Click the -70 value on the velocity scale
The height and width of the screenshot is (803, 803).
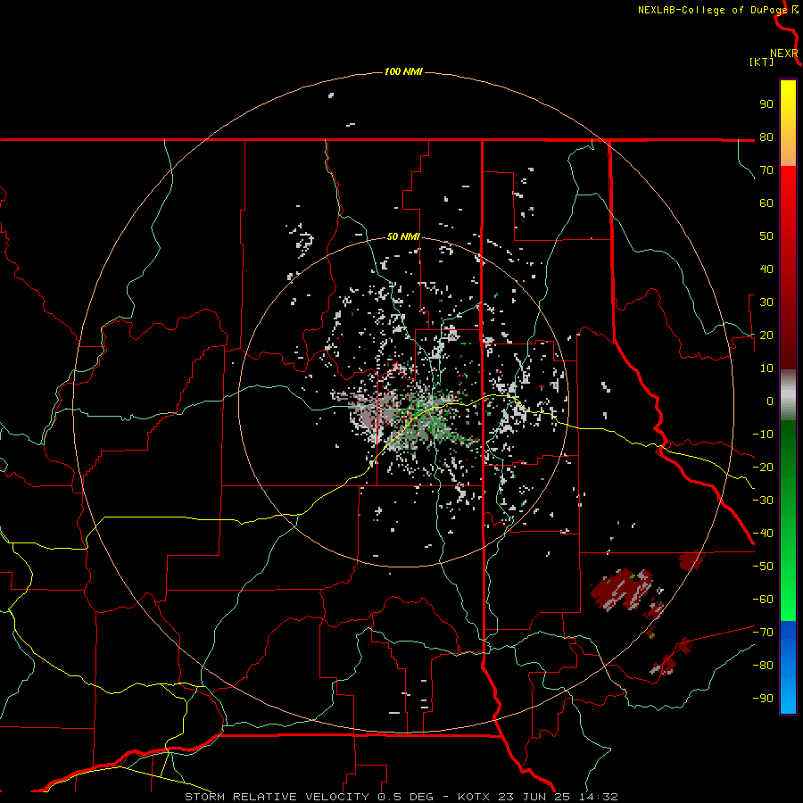coord(763,633)
